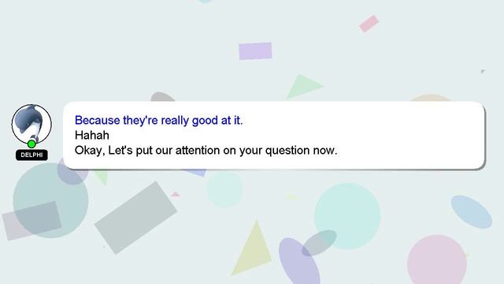The width and height of the screenshot is (504, 284).
Task: Click the purple rectangle near the top
Action: (x=255, y=50)
